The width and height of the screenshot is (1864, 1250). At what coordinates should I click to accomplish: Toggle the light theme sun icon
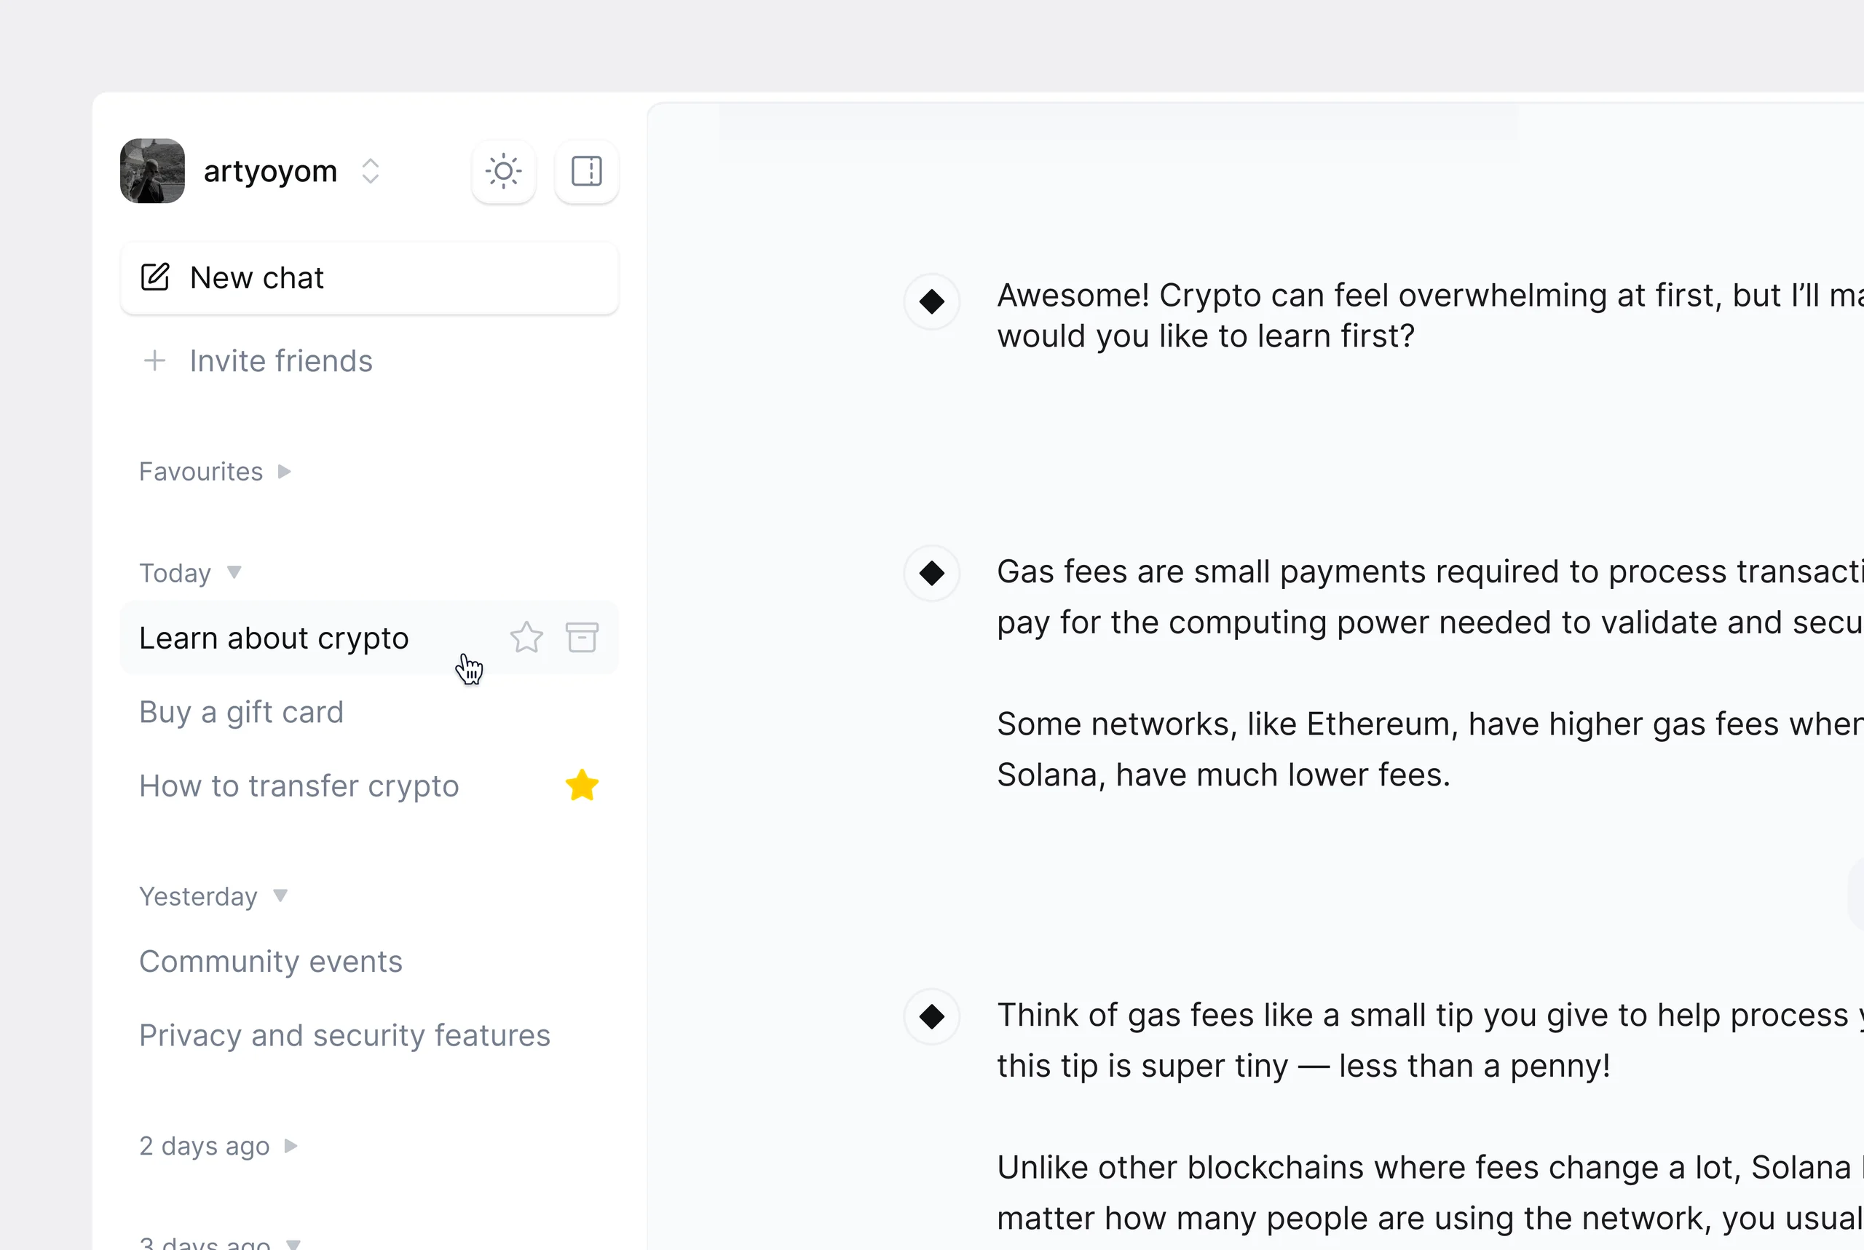coord(503,171)
